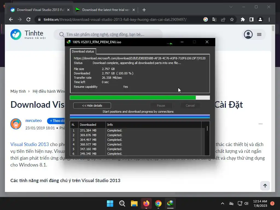Screen dimensions: 280x210
Task: Click the IDM icon in dialog title bar
Action: [69, 42]
